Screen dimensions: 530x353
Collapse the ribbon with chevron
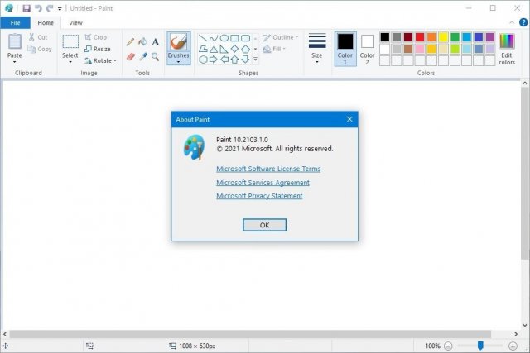512,22
